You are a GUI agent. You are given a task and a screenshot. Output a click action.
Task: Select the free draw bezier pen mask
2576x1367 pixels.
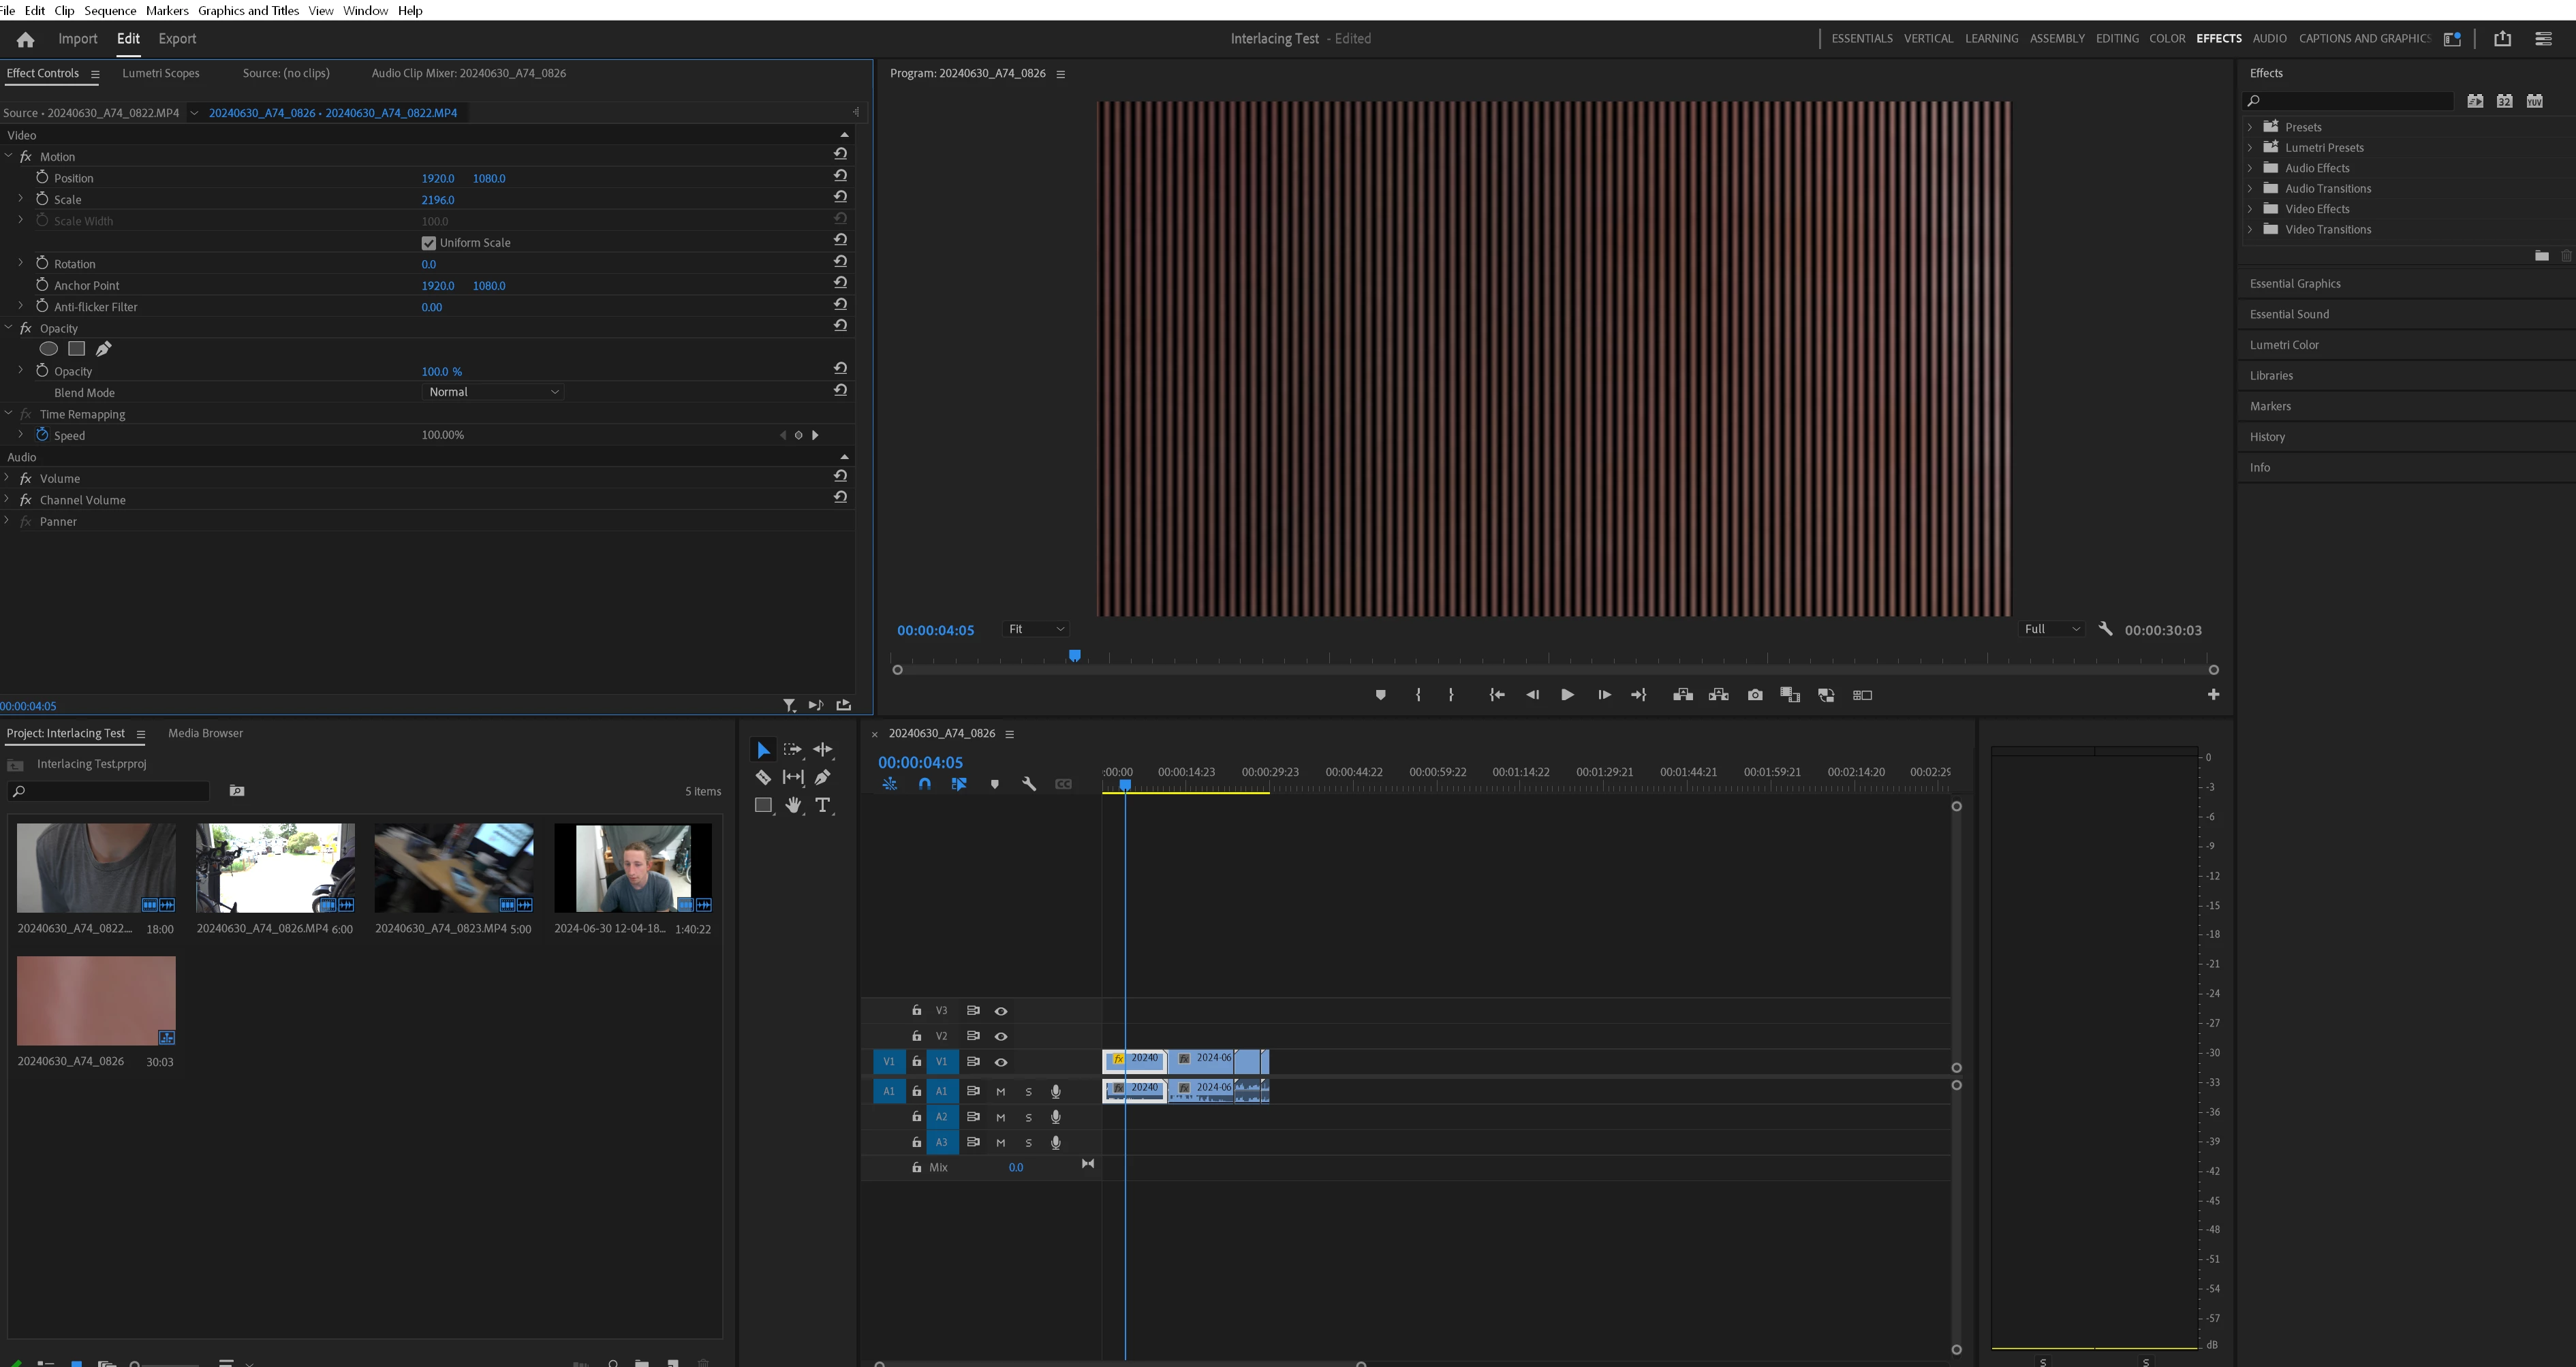[x=103, y=349]
